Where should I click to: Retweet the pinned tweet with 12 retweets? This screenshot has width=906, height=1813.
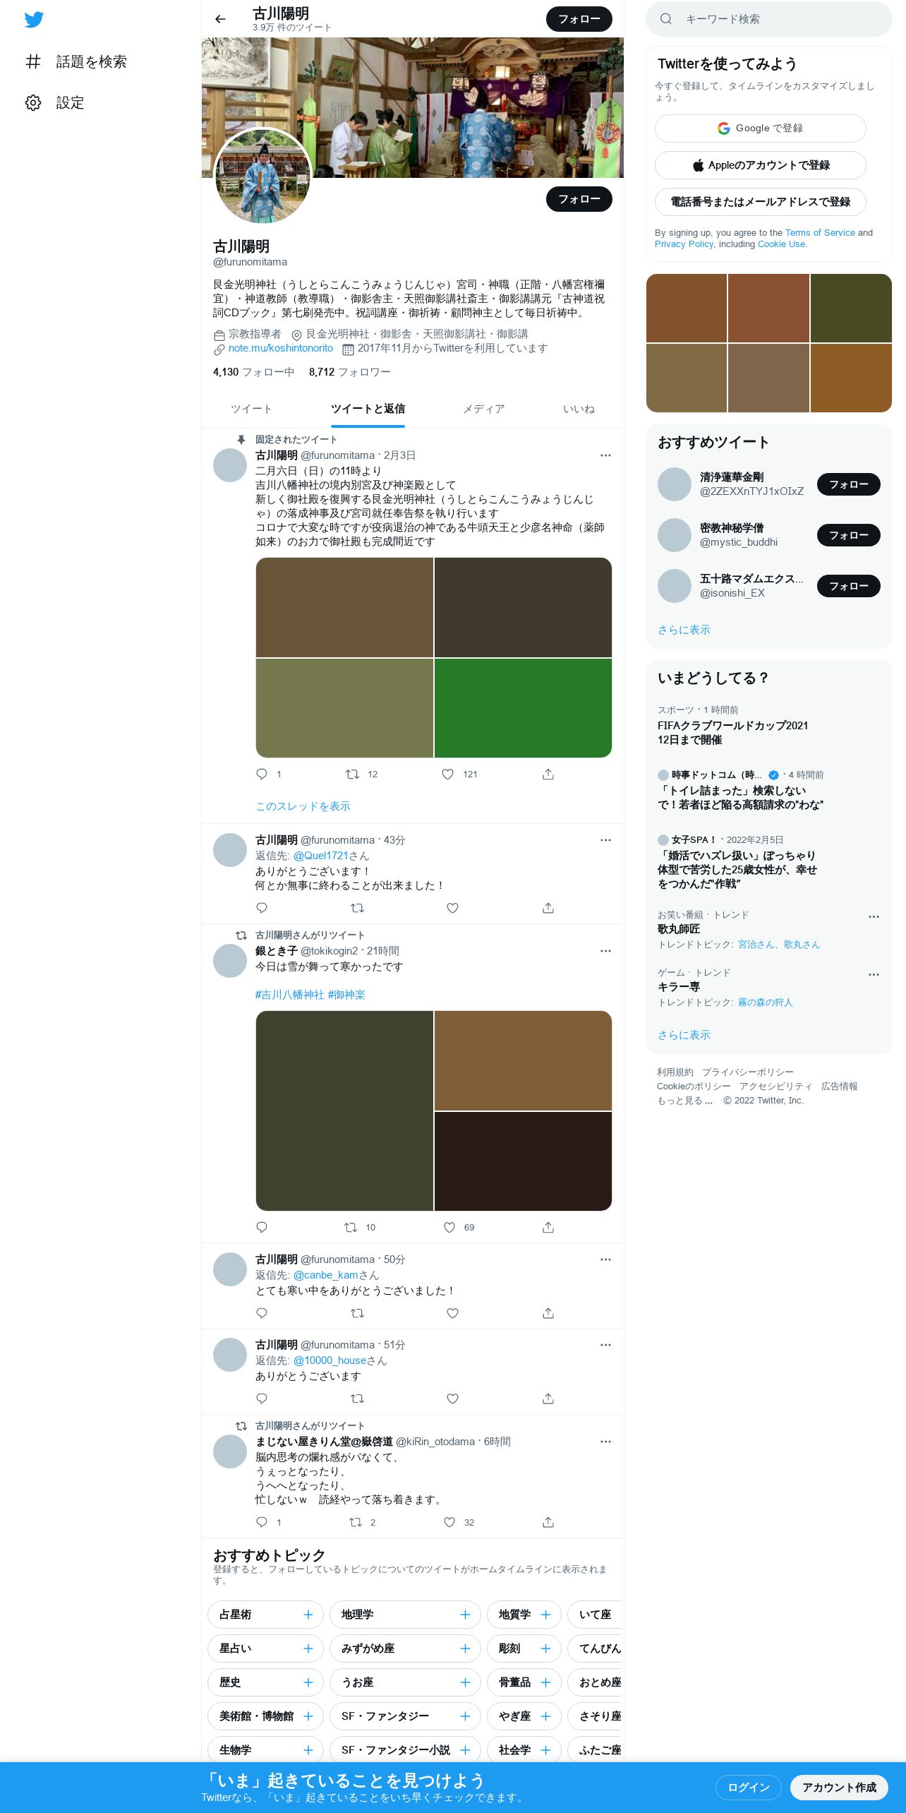coord(352,774)
